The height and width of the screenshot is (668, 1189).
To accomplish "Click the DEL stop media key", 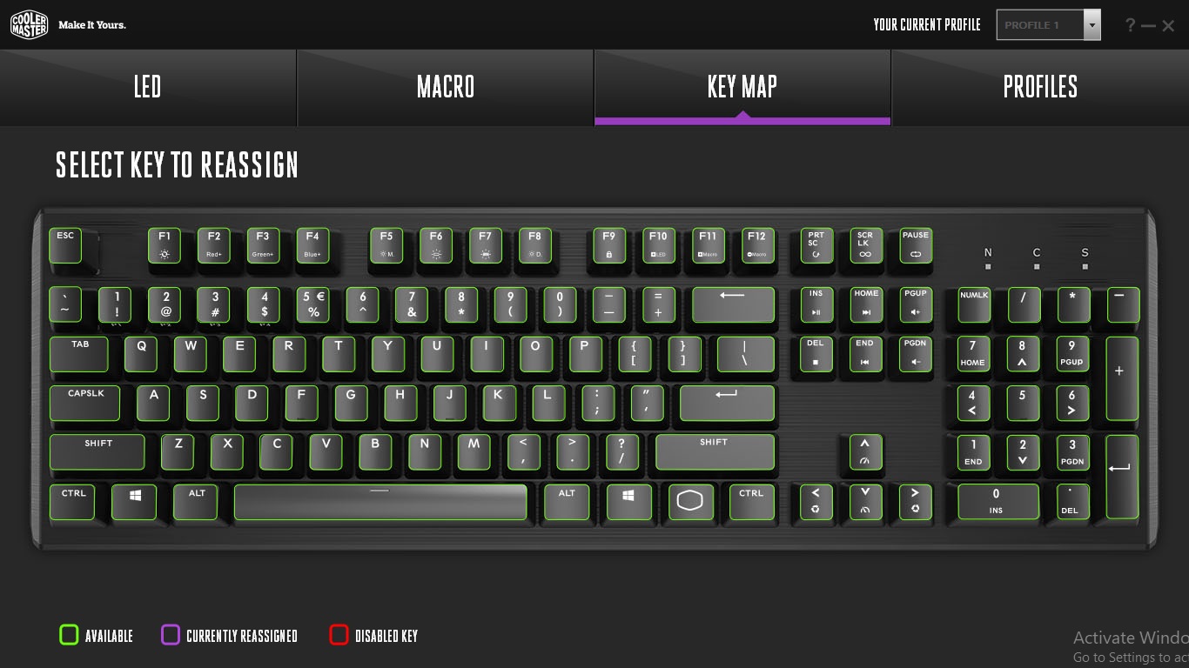I will pos(816,354).
